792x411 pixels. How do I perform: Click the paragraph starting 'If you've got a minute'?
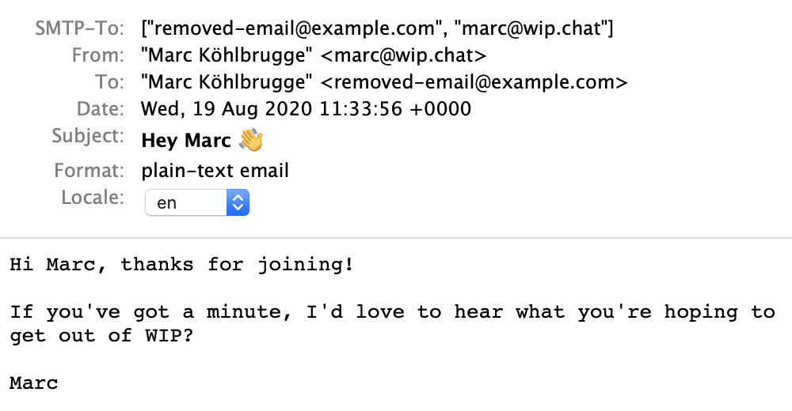(x=393, y=324)
